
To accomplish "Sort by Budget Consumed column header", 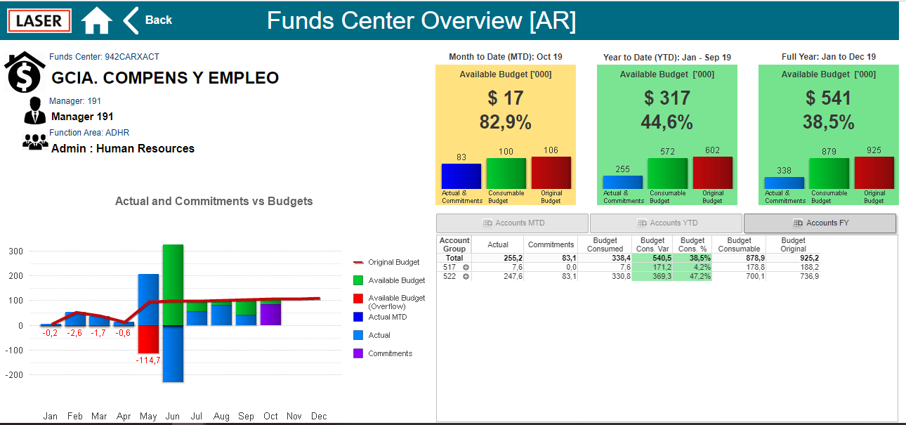I will click(x=605, y=244).
